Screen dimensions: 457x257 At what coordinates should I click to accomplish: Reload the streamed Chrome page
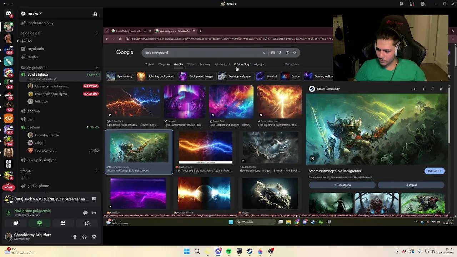[x=120, y=39]
